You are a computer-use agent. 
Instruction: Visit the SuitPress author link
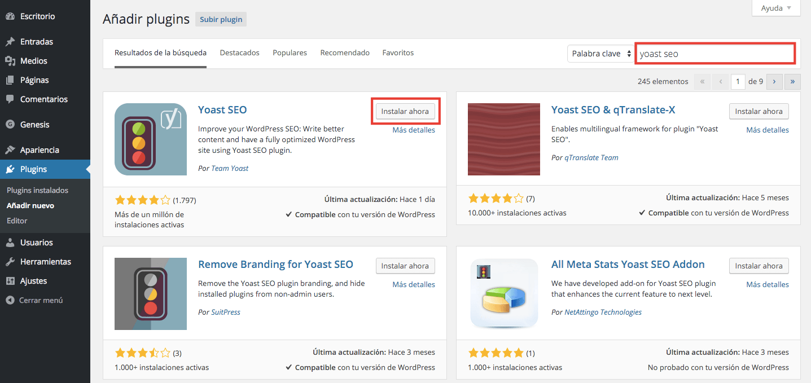pos(226,312)
